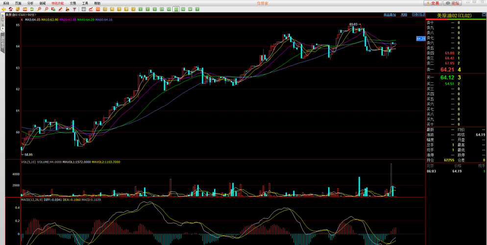This screenshot has width=487, height=245.
Task: Click the 06:03 trade tick row
Action: coord(456,171)
